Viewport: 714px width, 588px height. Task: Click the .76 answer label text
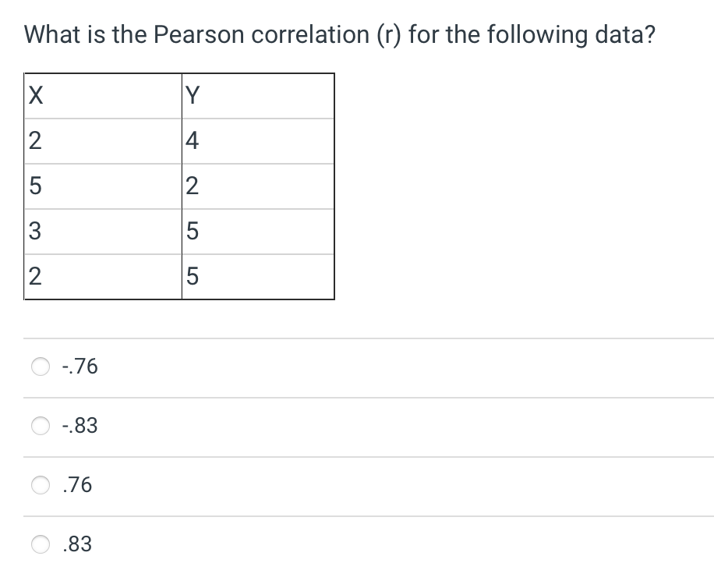[x=76, y=485]
